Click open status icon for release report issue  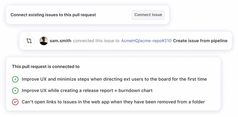(15, 91)
